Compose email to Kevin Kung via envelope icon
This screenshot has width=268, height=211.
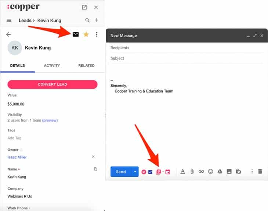[x=76, y=35]
